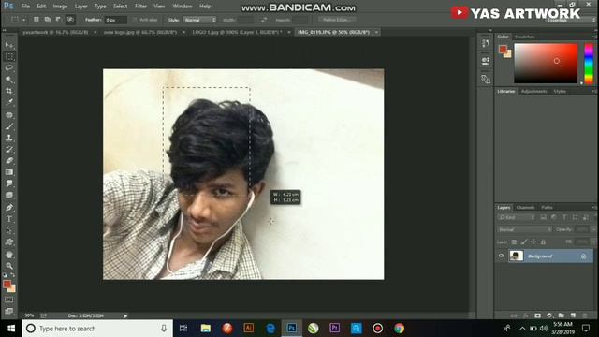Select the Zoom tool
This screenshot has width=599, height=337.
(x=9, y=266)
